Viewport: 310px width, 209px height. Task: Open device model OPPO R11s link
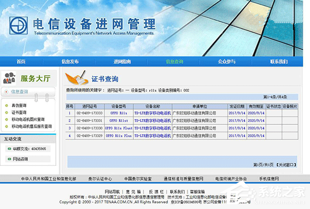click(x=119, y=113)
